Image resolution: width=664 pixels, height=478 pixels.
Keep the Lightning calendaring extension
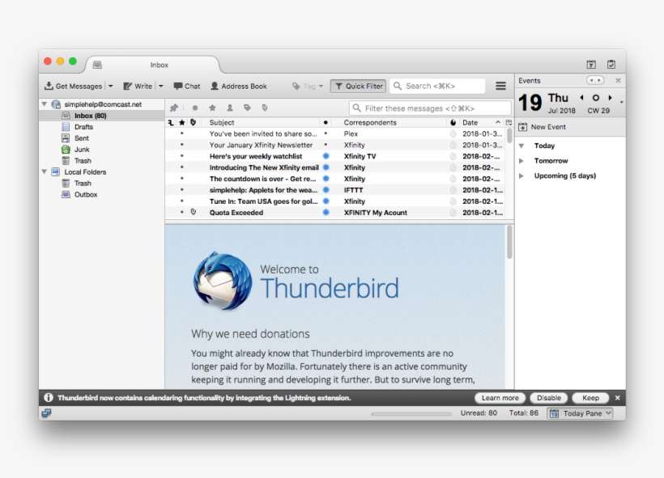[x=590, y=397]
